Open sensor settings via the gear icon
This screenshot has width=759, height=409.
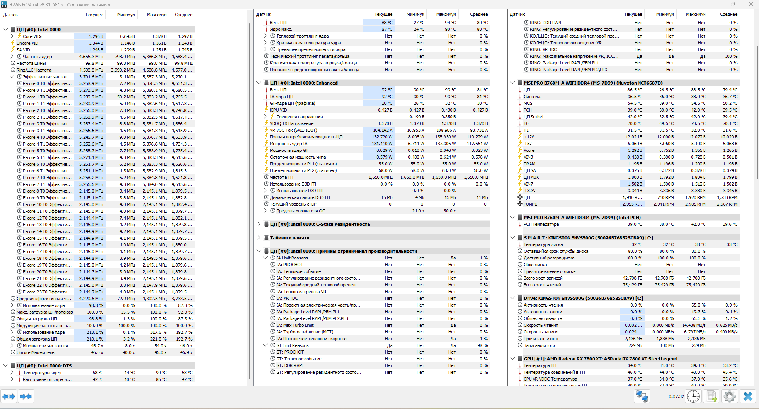730,396
